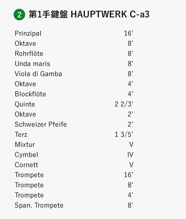Click the HAUPTWERK C-a3 heading

coord(110,14)
